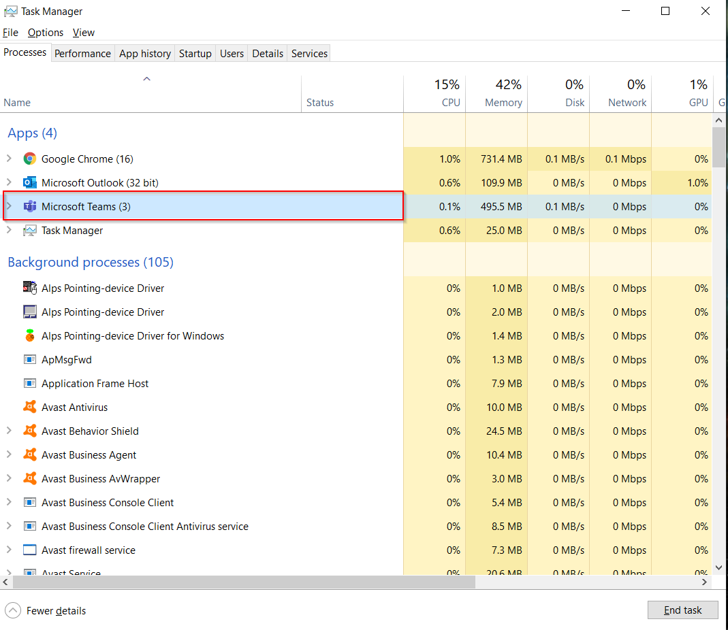Click the Apps (4) group heading
The image size is (728, 630).
[32, 133]
